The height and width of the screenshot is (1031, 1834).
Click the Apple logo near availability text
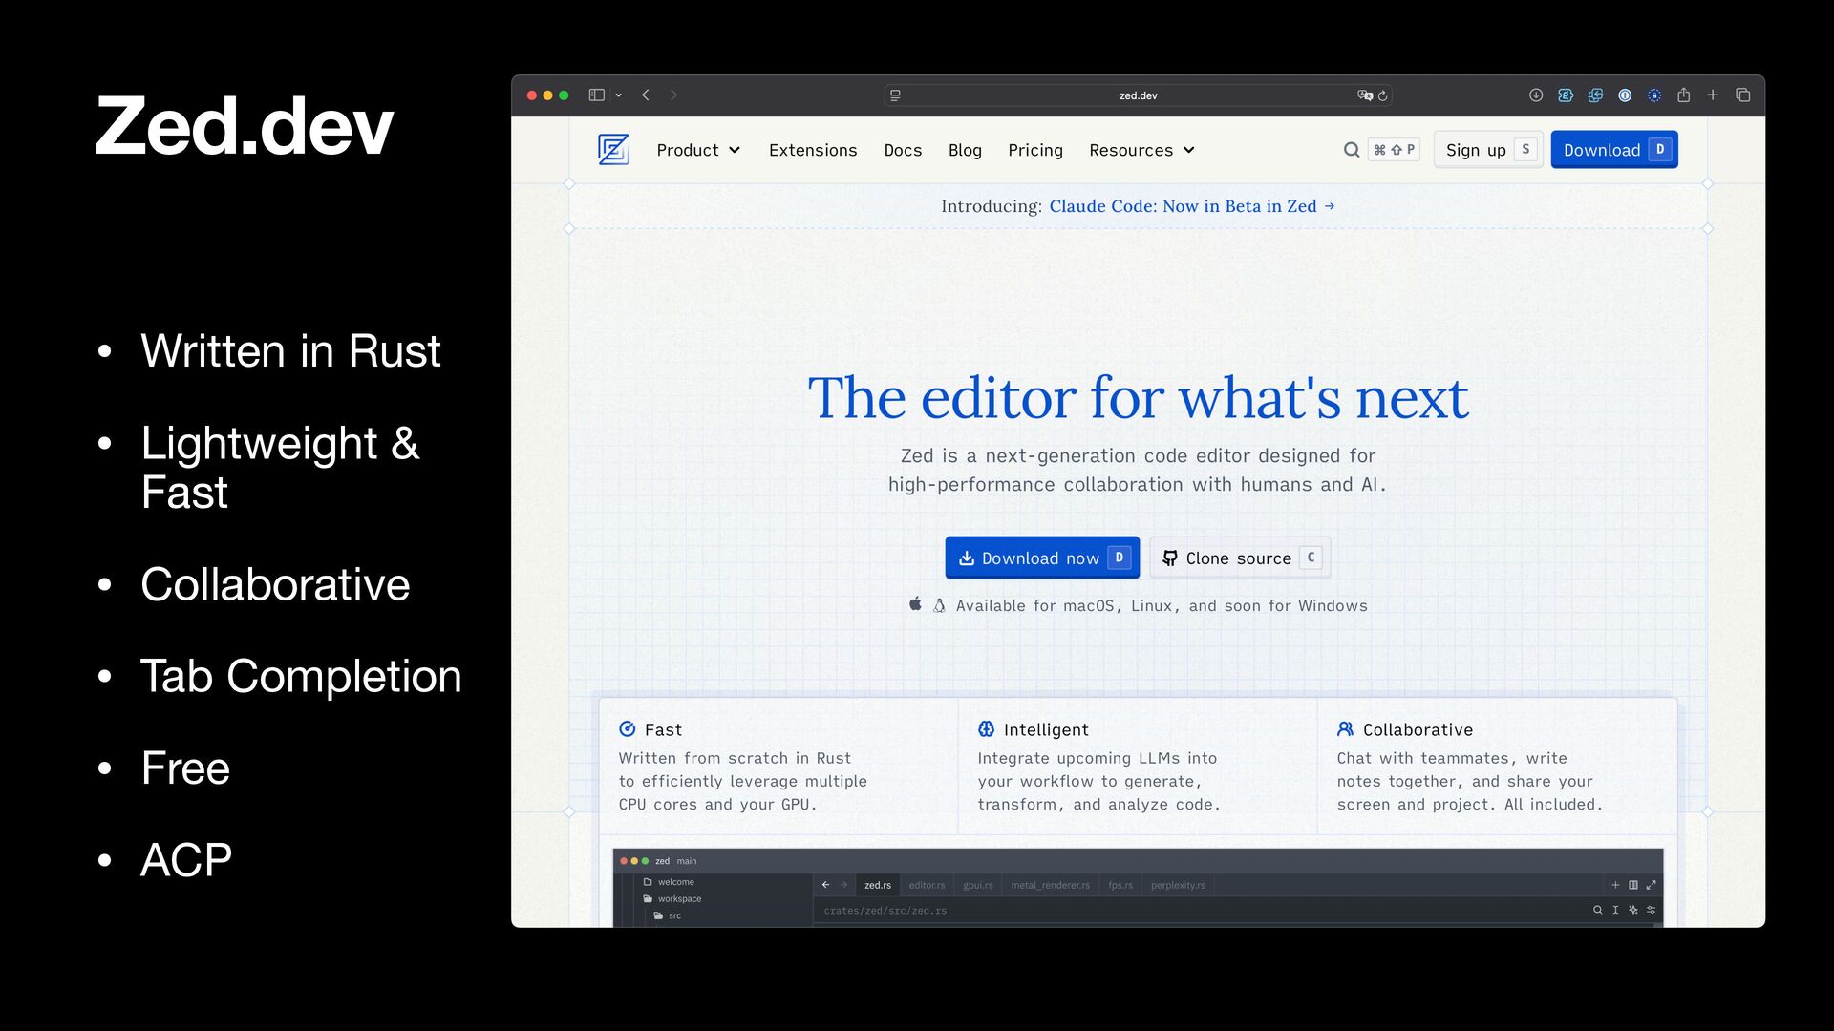[915, 604]
